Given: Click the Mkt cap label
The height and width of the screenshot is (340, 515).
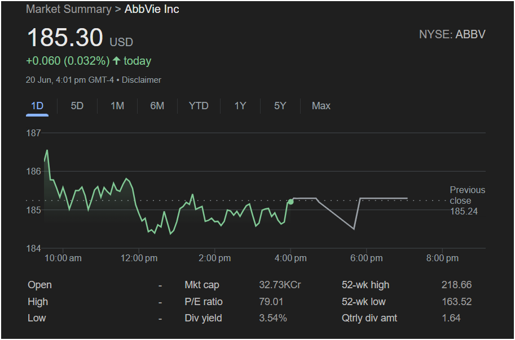Looking at the screenshot, I should (202, 285).
